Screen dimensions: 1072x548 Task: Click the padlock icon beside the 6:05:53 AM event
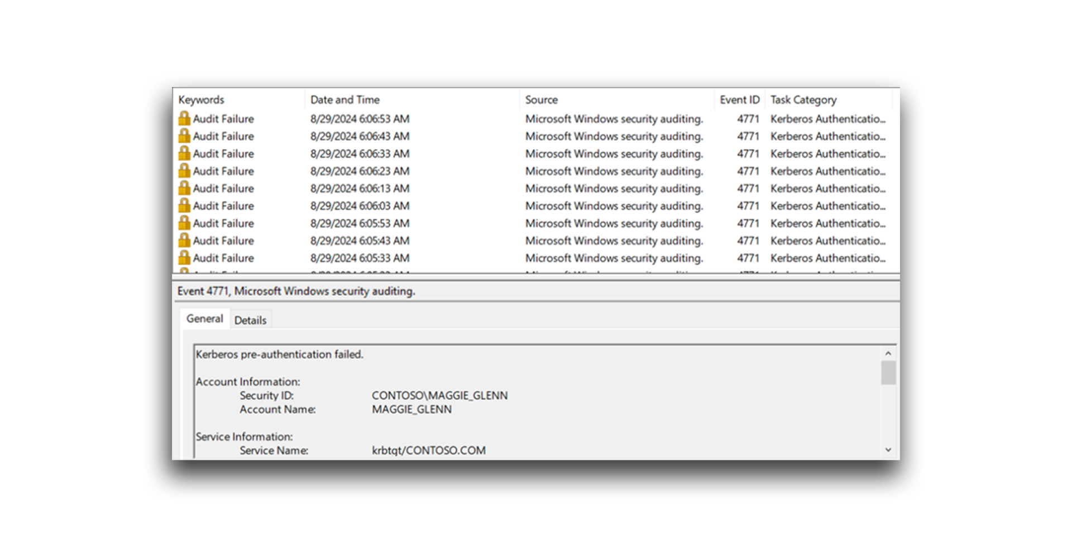coord(185,223)
